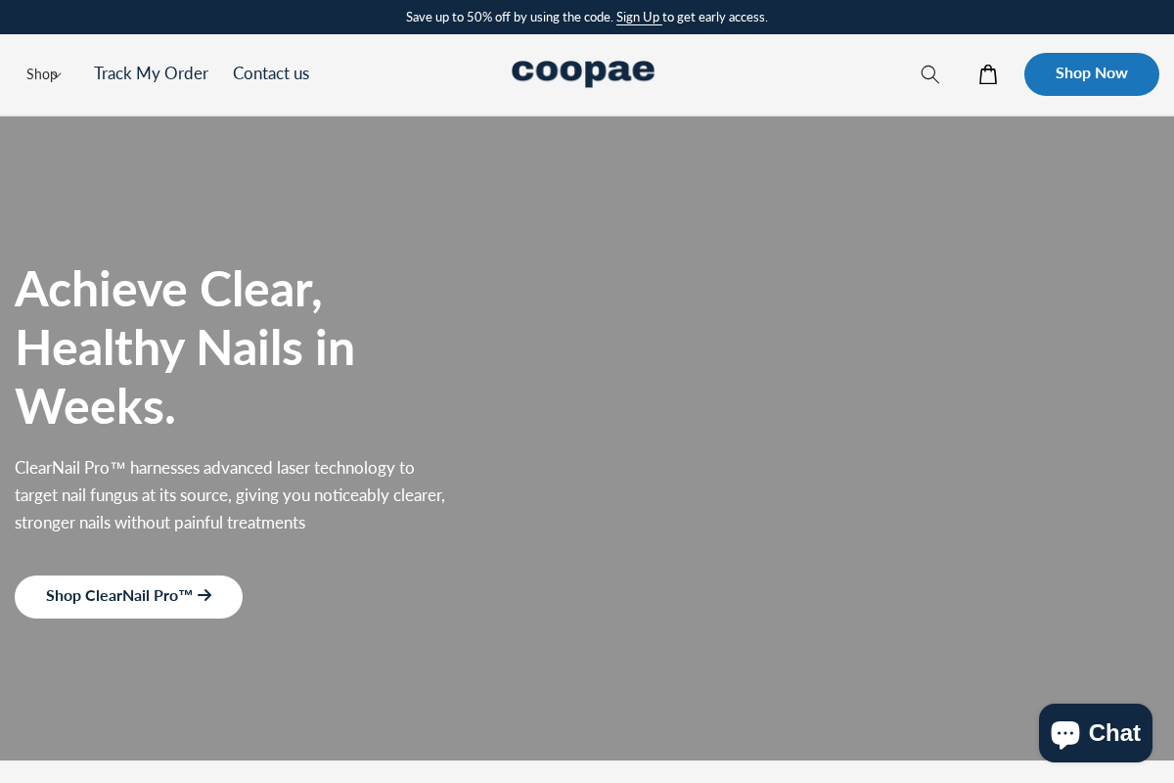The width and height of the screenshot is (1174, 783).
Task: Click the hero headline about healthy nails
Action: click(x=185, y=347)
